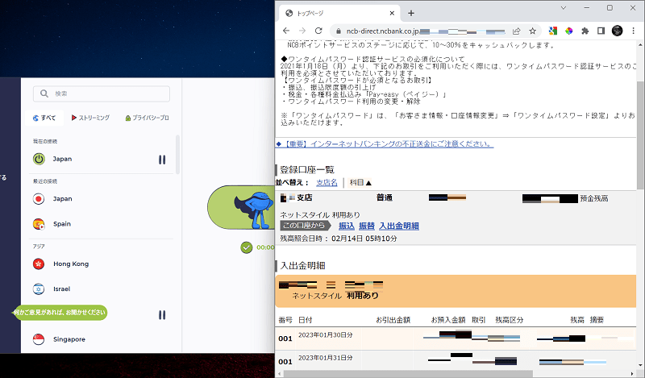The height and width of the screenshot is (378, 645).
Task: Click VPN server list scrollbar
Action: [177, 155]
